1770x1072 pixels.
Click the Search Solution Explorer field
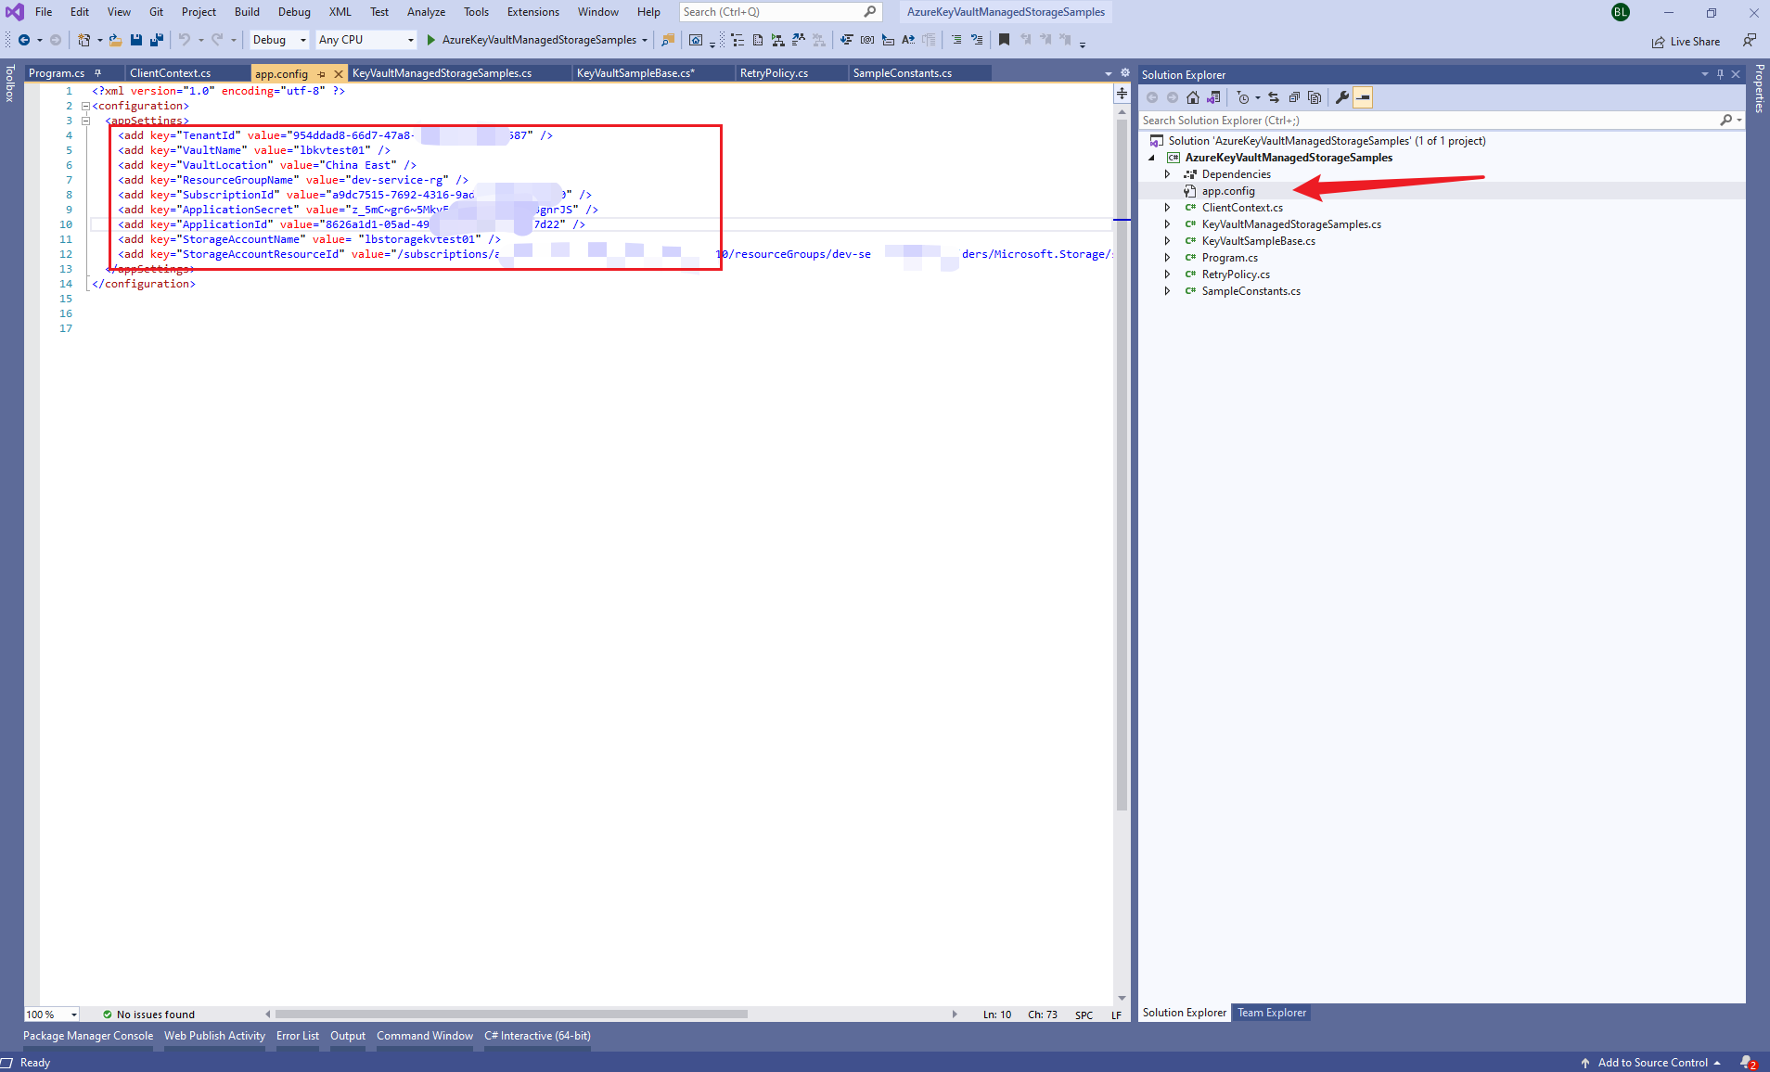pyautogui.click(x=1429, y=121)
